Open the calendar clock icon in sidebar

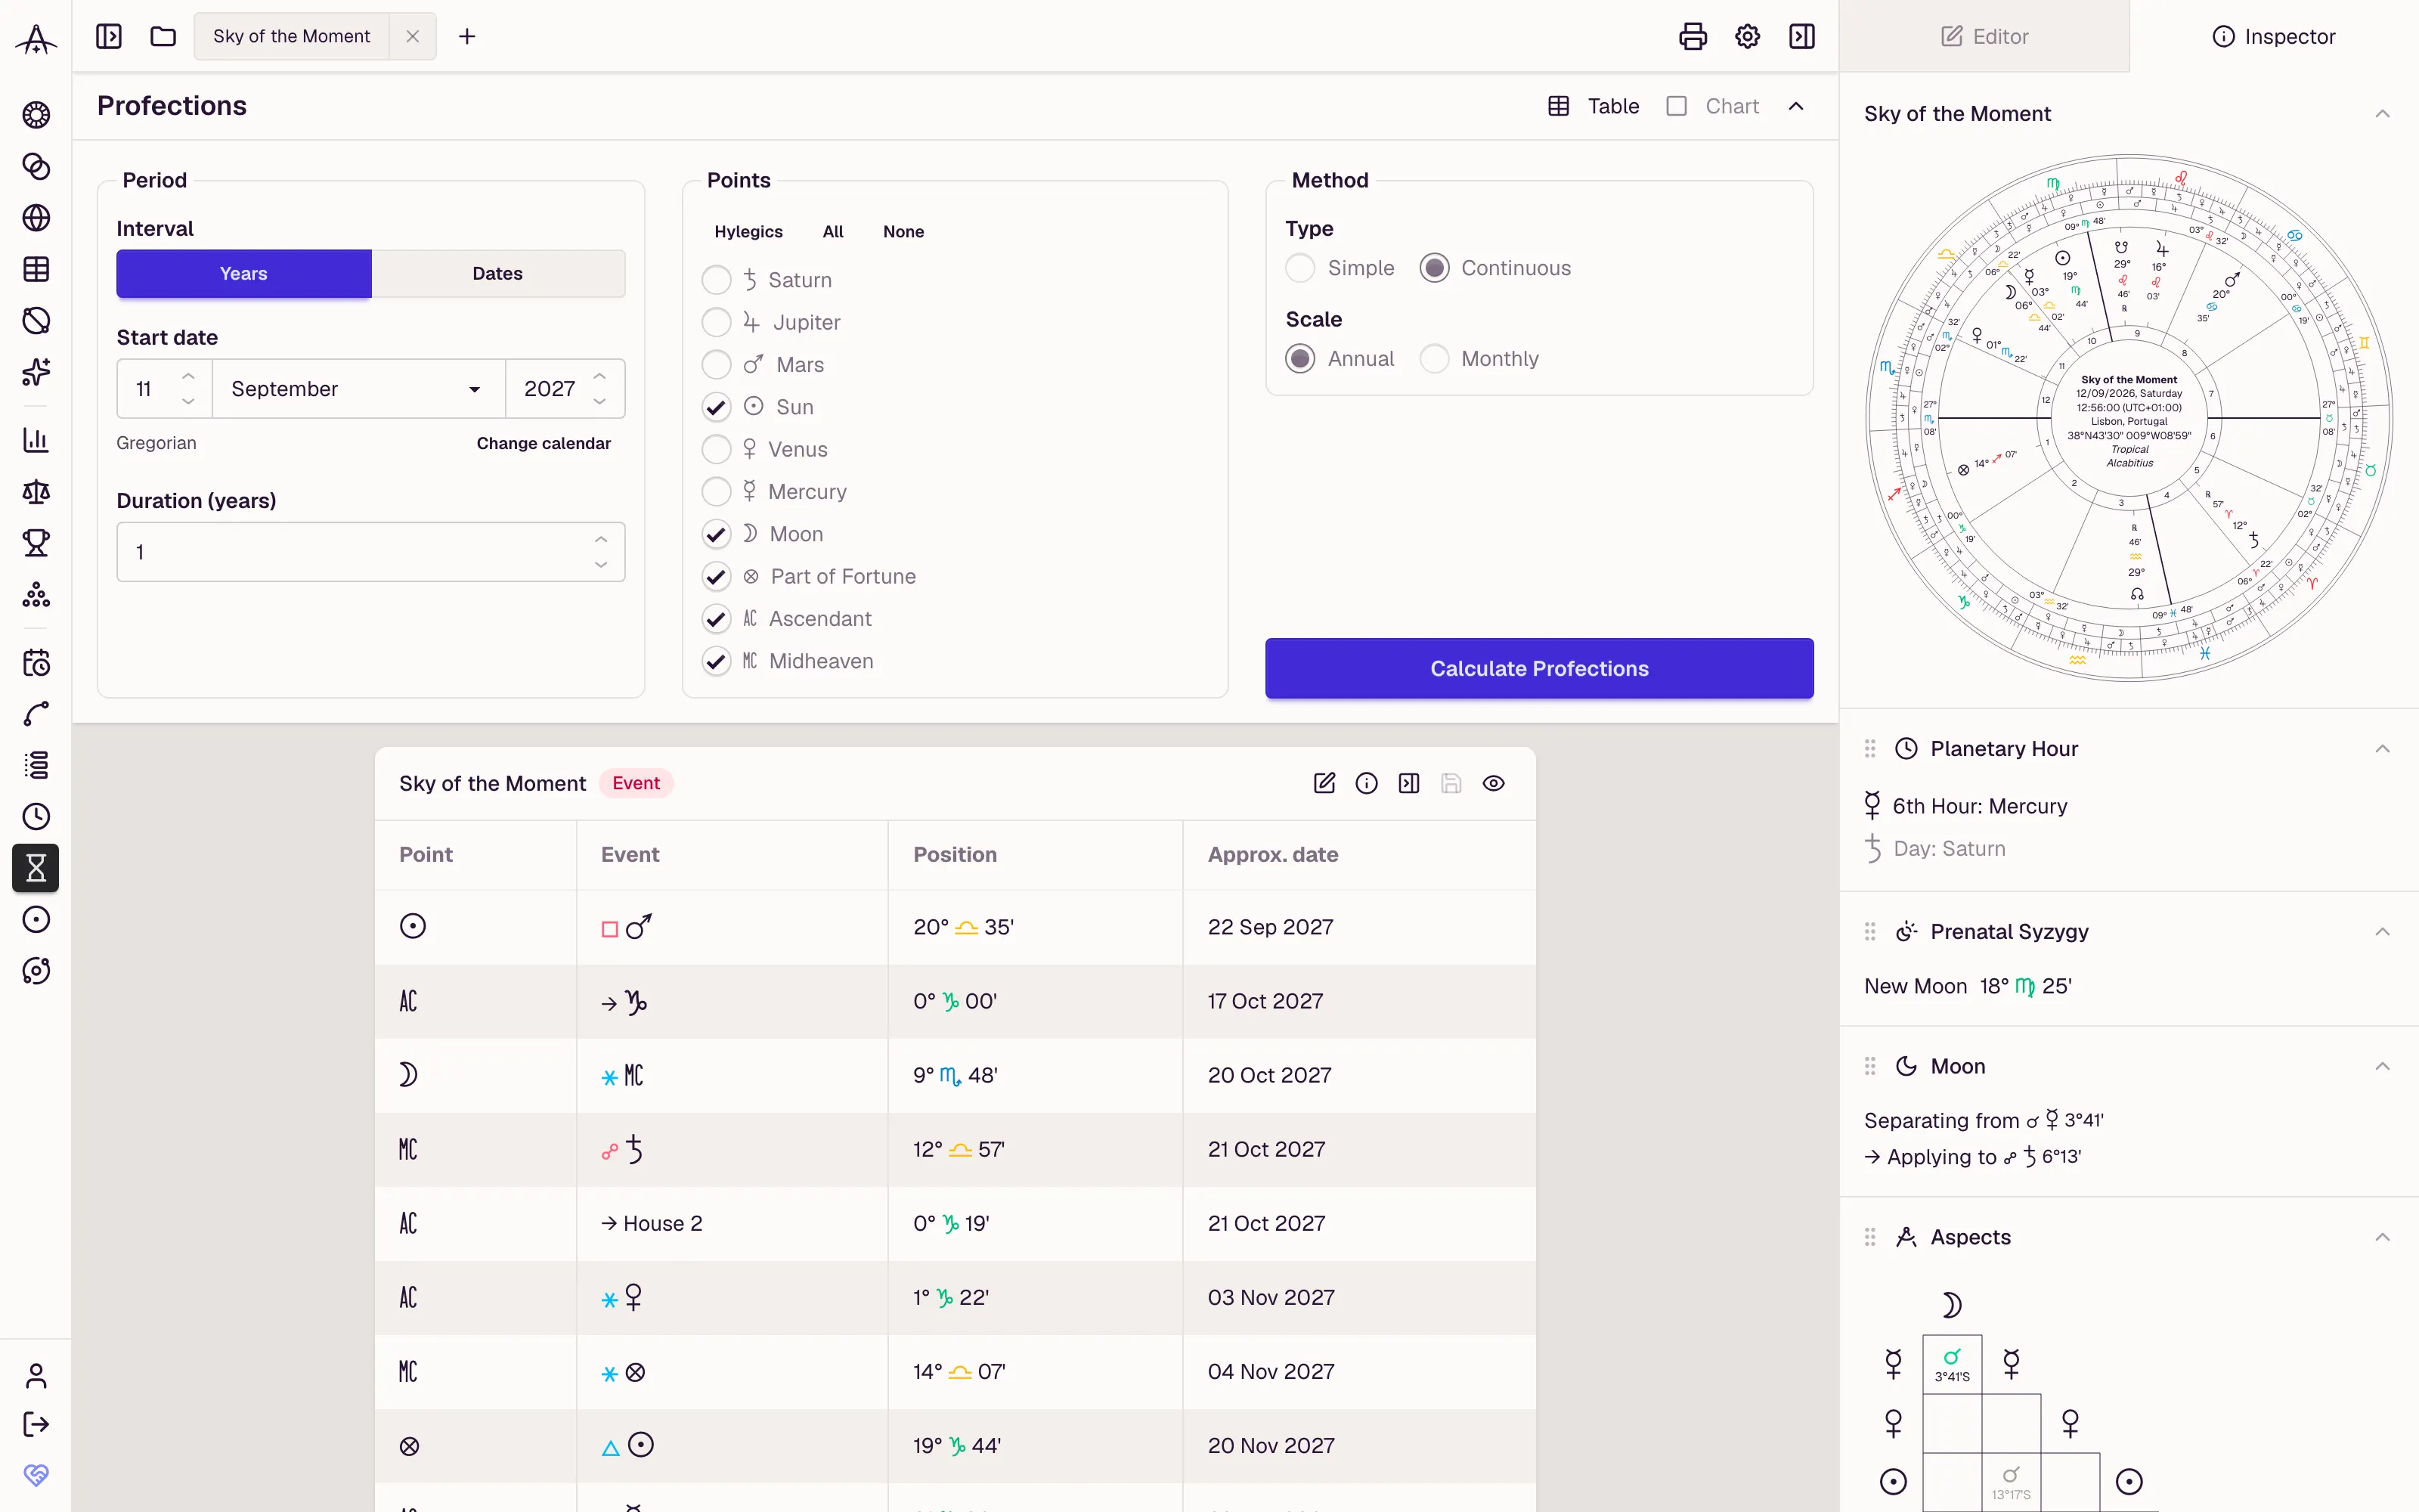pos(36,662)
